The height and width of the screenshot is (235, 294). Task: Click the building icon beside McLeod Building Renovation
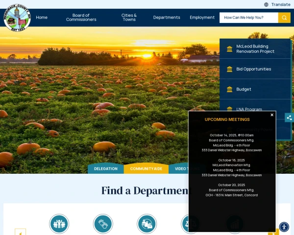pos(229,49)
